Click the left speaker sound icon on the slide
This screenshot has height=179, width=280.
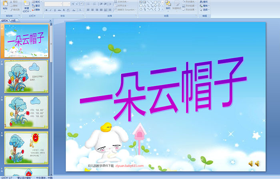pyautogui.click(x=251, y=163)
